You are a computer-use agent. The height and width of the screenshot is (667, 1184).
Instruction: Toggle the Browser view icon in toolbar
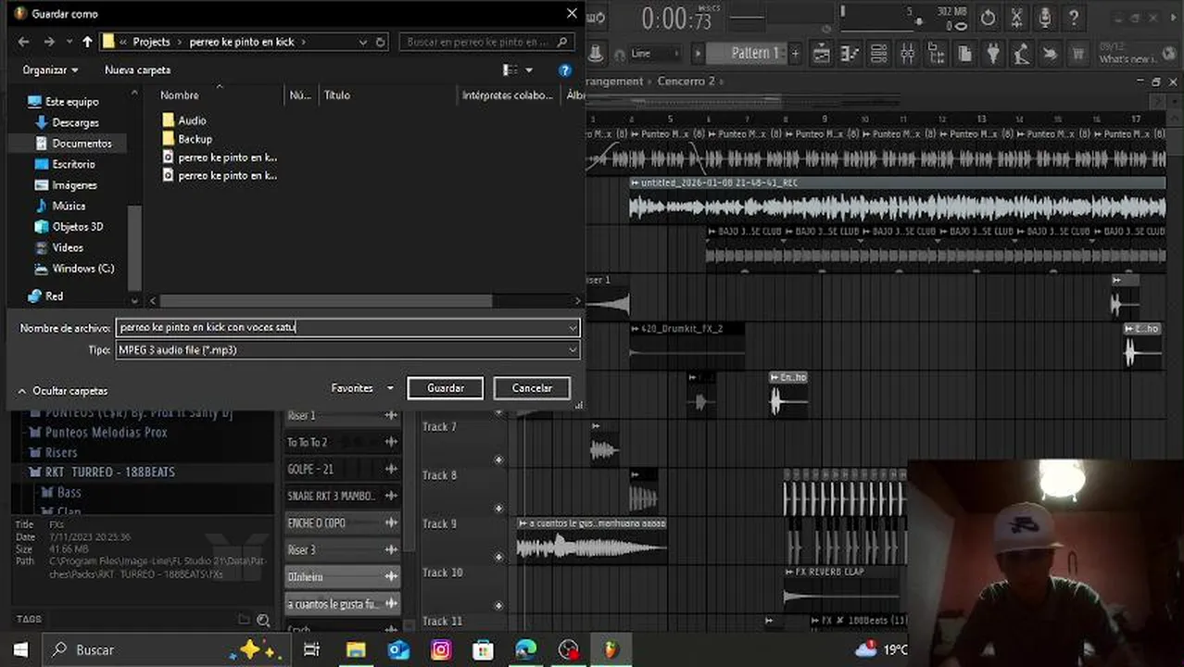[x=936, y=54]
